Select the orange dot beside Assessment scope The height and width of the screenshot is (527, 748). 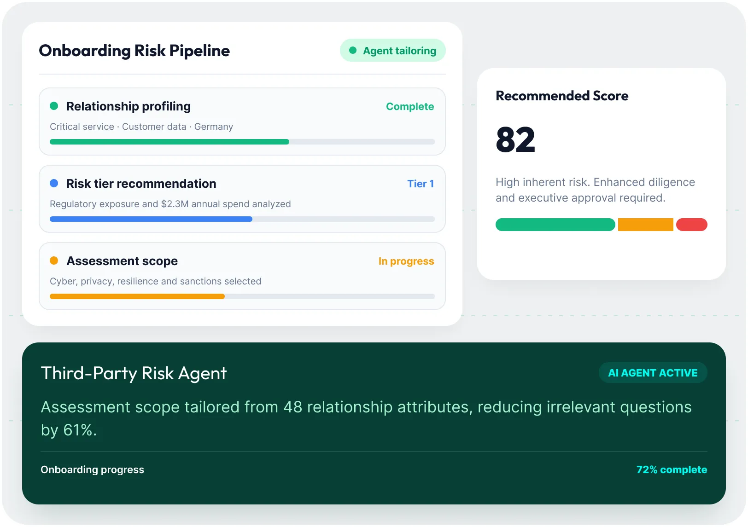pyautogui.click(x=54, y=261)
